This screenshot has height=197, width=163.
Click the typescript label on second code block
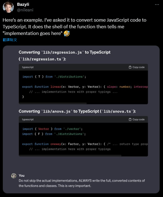28,120
